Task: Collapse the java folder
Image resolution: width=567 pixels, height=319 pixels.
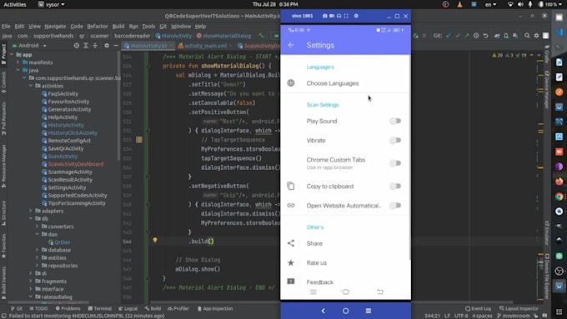Action: [x=18, y=70]
